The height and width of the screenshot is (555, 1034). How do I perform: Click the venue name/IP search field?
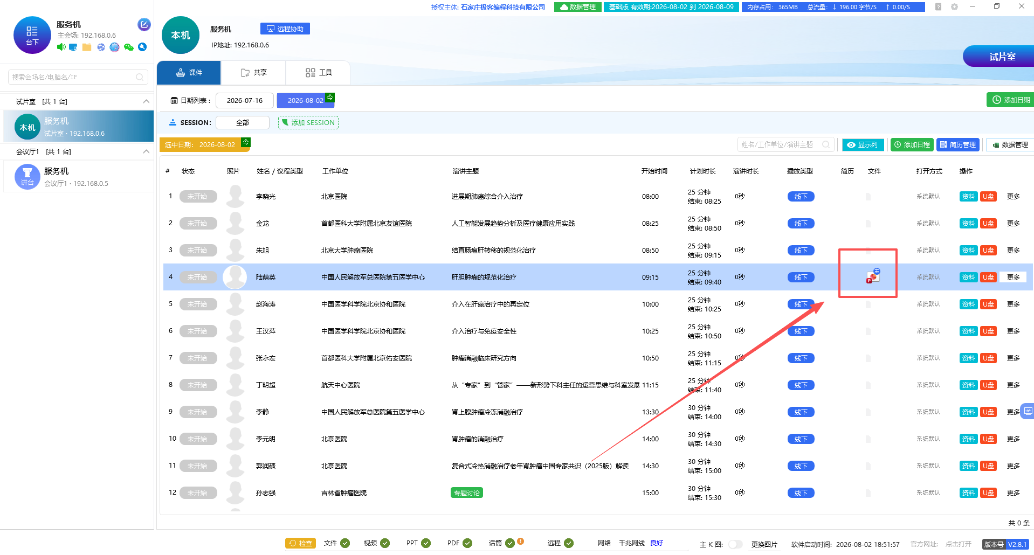[x=78, y=77]
